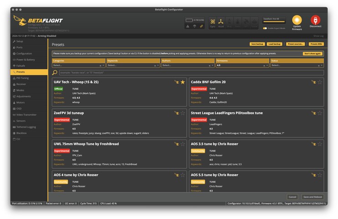Viewport: 338px width, 219px height.
Task: Click Save and Reboot button
Action: click(313, 197)
